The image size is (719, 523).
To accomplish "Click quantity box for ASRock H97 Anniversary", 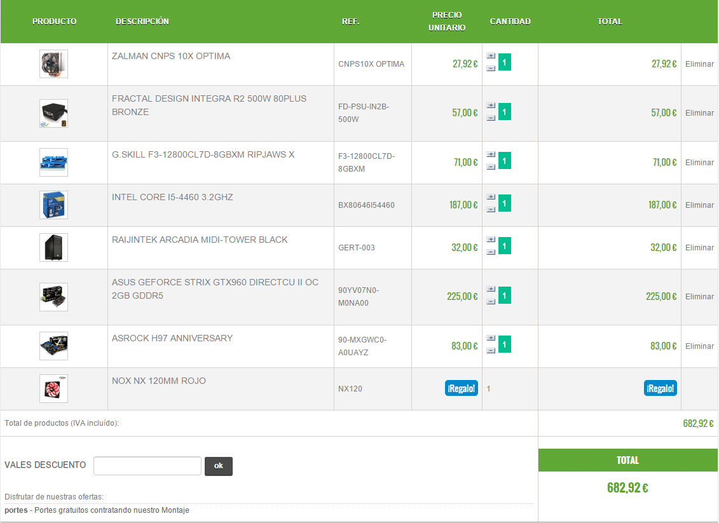I will [x=504, y=344].
